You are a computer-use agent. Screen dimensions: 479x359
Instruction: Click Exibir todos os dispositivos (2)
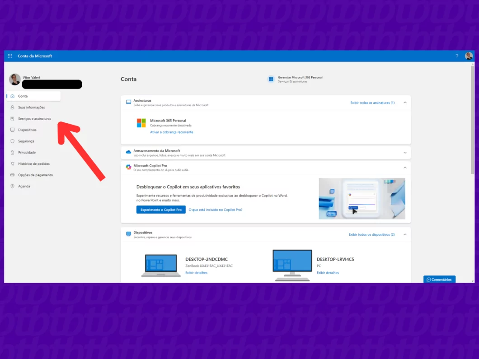click(x=372, y=235)
